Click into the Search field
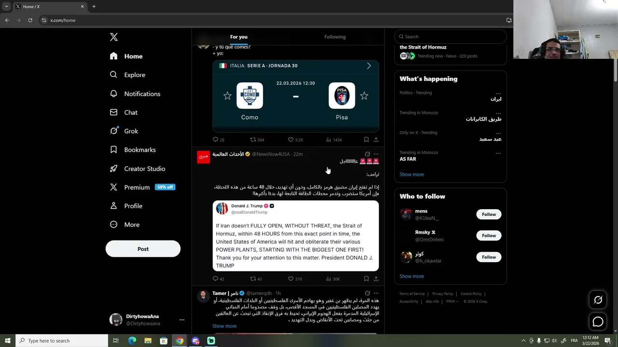Image resolution: width=618 pixels, height=347 pixels. click(x=450, y=37)
